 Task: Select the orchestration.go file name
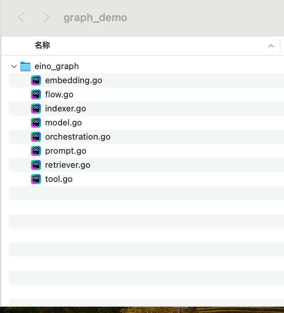(78, 137)
